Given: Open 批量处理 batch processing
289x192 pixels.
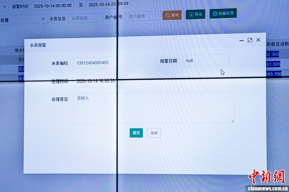Looking at the screenshot, I should (223, 14).
